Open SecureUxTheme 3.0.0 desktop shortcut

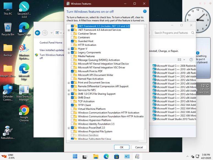[x=24, y=10]
